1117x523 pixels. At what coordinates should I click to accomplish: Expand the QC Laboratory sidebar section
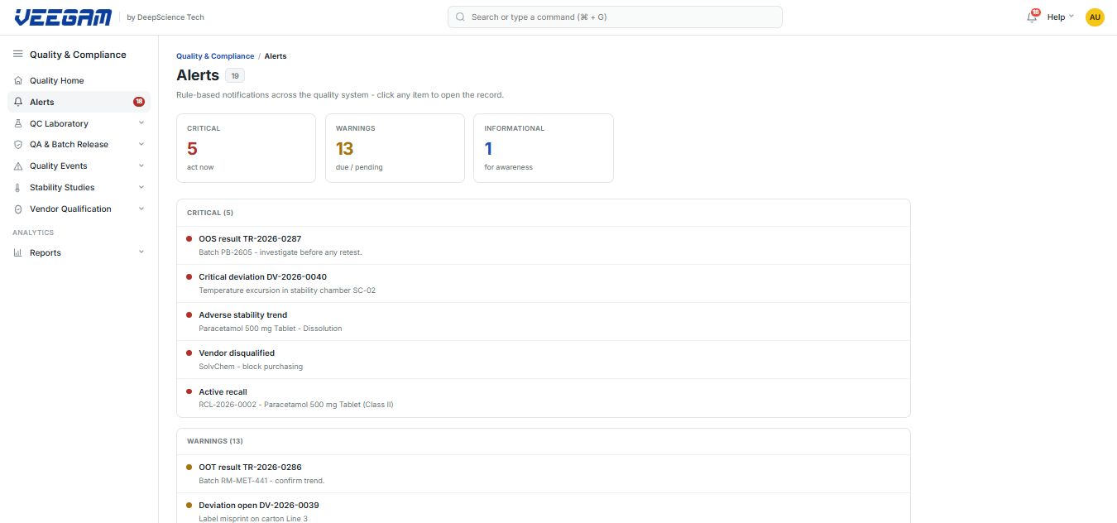79,123
